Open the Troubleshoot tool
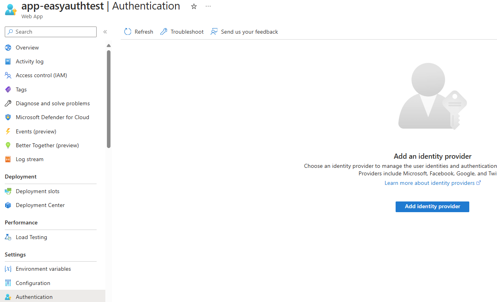 181,32
